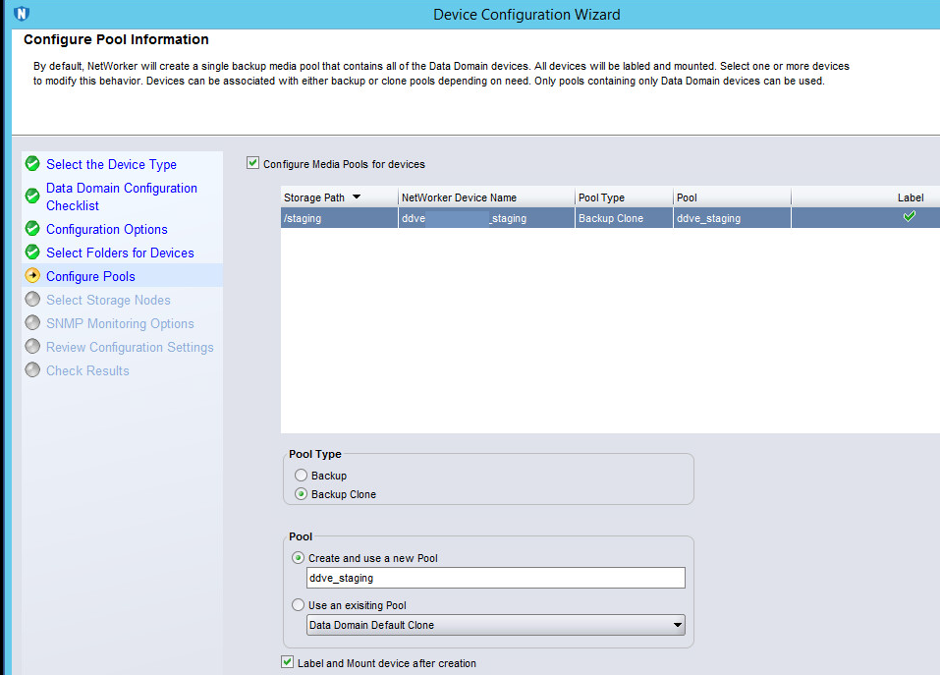Screen dimensions: 940x675
Task: Click green check icon beside Select the Device Type
Action: tap(32, 164)
